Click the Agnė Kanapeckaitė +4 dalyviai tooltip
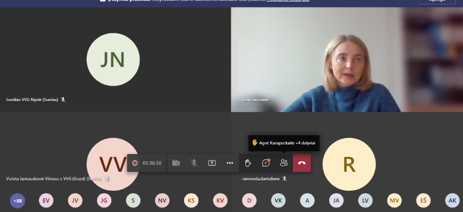 pos(284,143)
